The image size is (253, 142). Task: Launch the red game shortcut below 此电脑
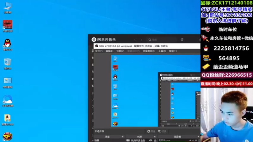[7, 26]
